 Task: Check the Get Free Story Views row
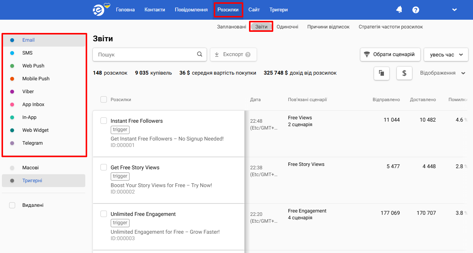103,167
